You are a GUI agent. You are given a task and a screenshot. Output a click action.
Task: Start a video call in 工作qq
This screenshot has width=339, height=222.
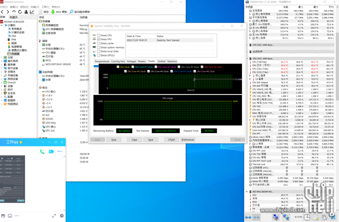point(51,152)
